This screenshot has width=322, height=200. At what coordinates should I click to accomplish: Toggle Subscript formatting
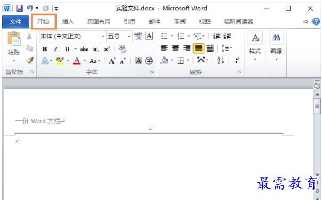click(x=96, y=49)
